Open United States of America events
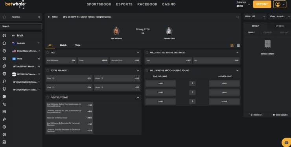The image size is (291, 147). tap(26, 51)
